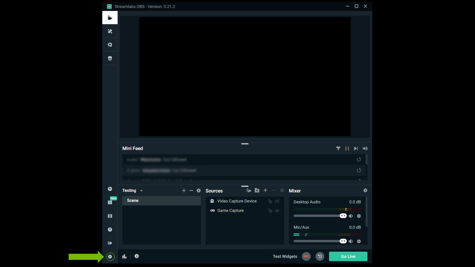
Task: Hide the Game Capture source
Action: click(x=277, y=211)
